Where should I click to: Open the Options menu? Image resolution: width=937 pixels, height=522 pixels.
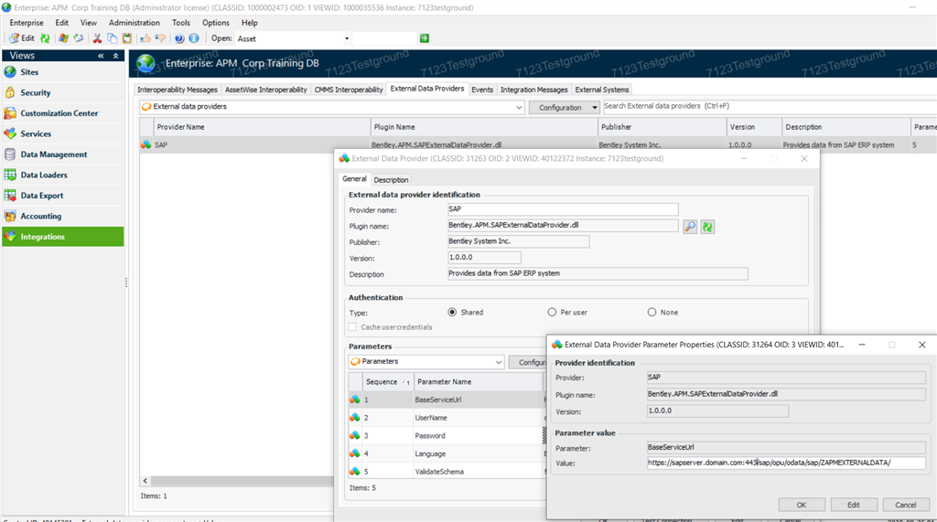[216, 23]
